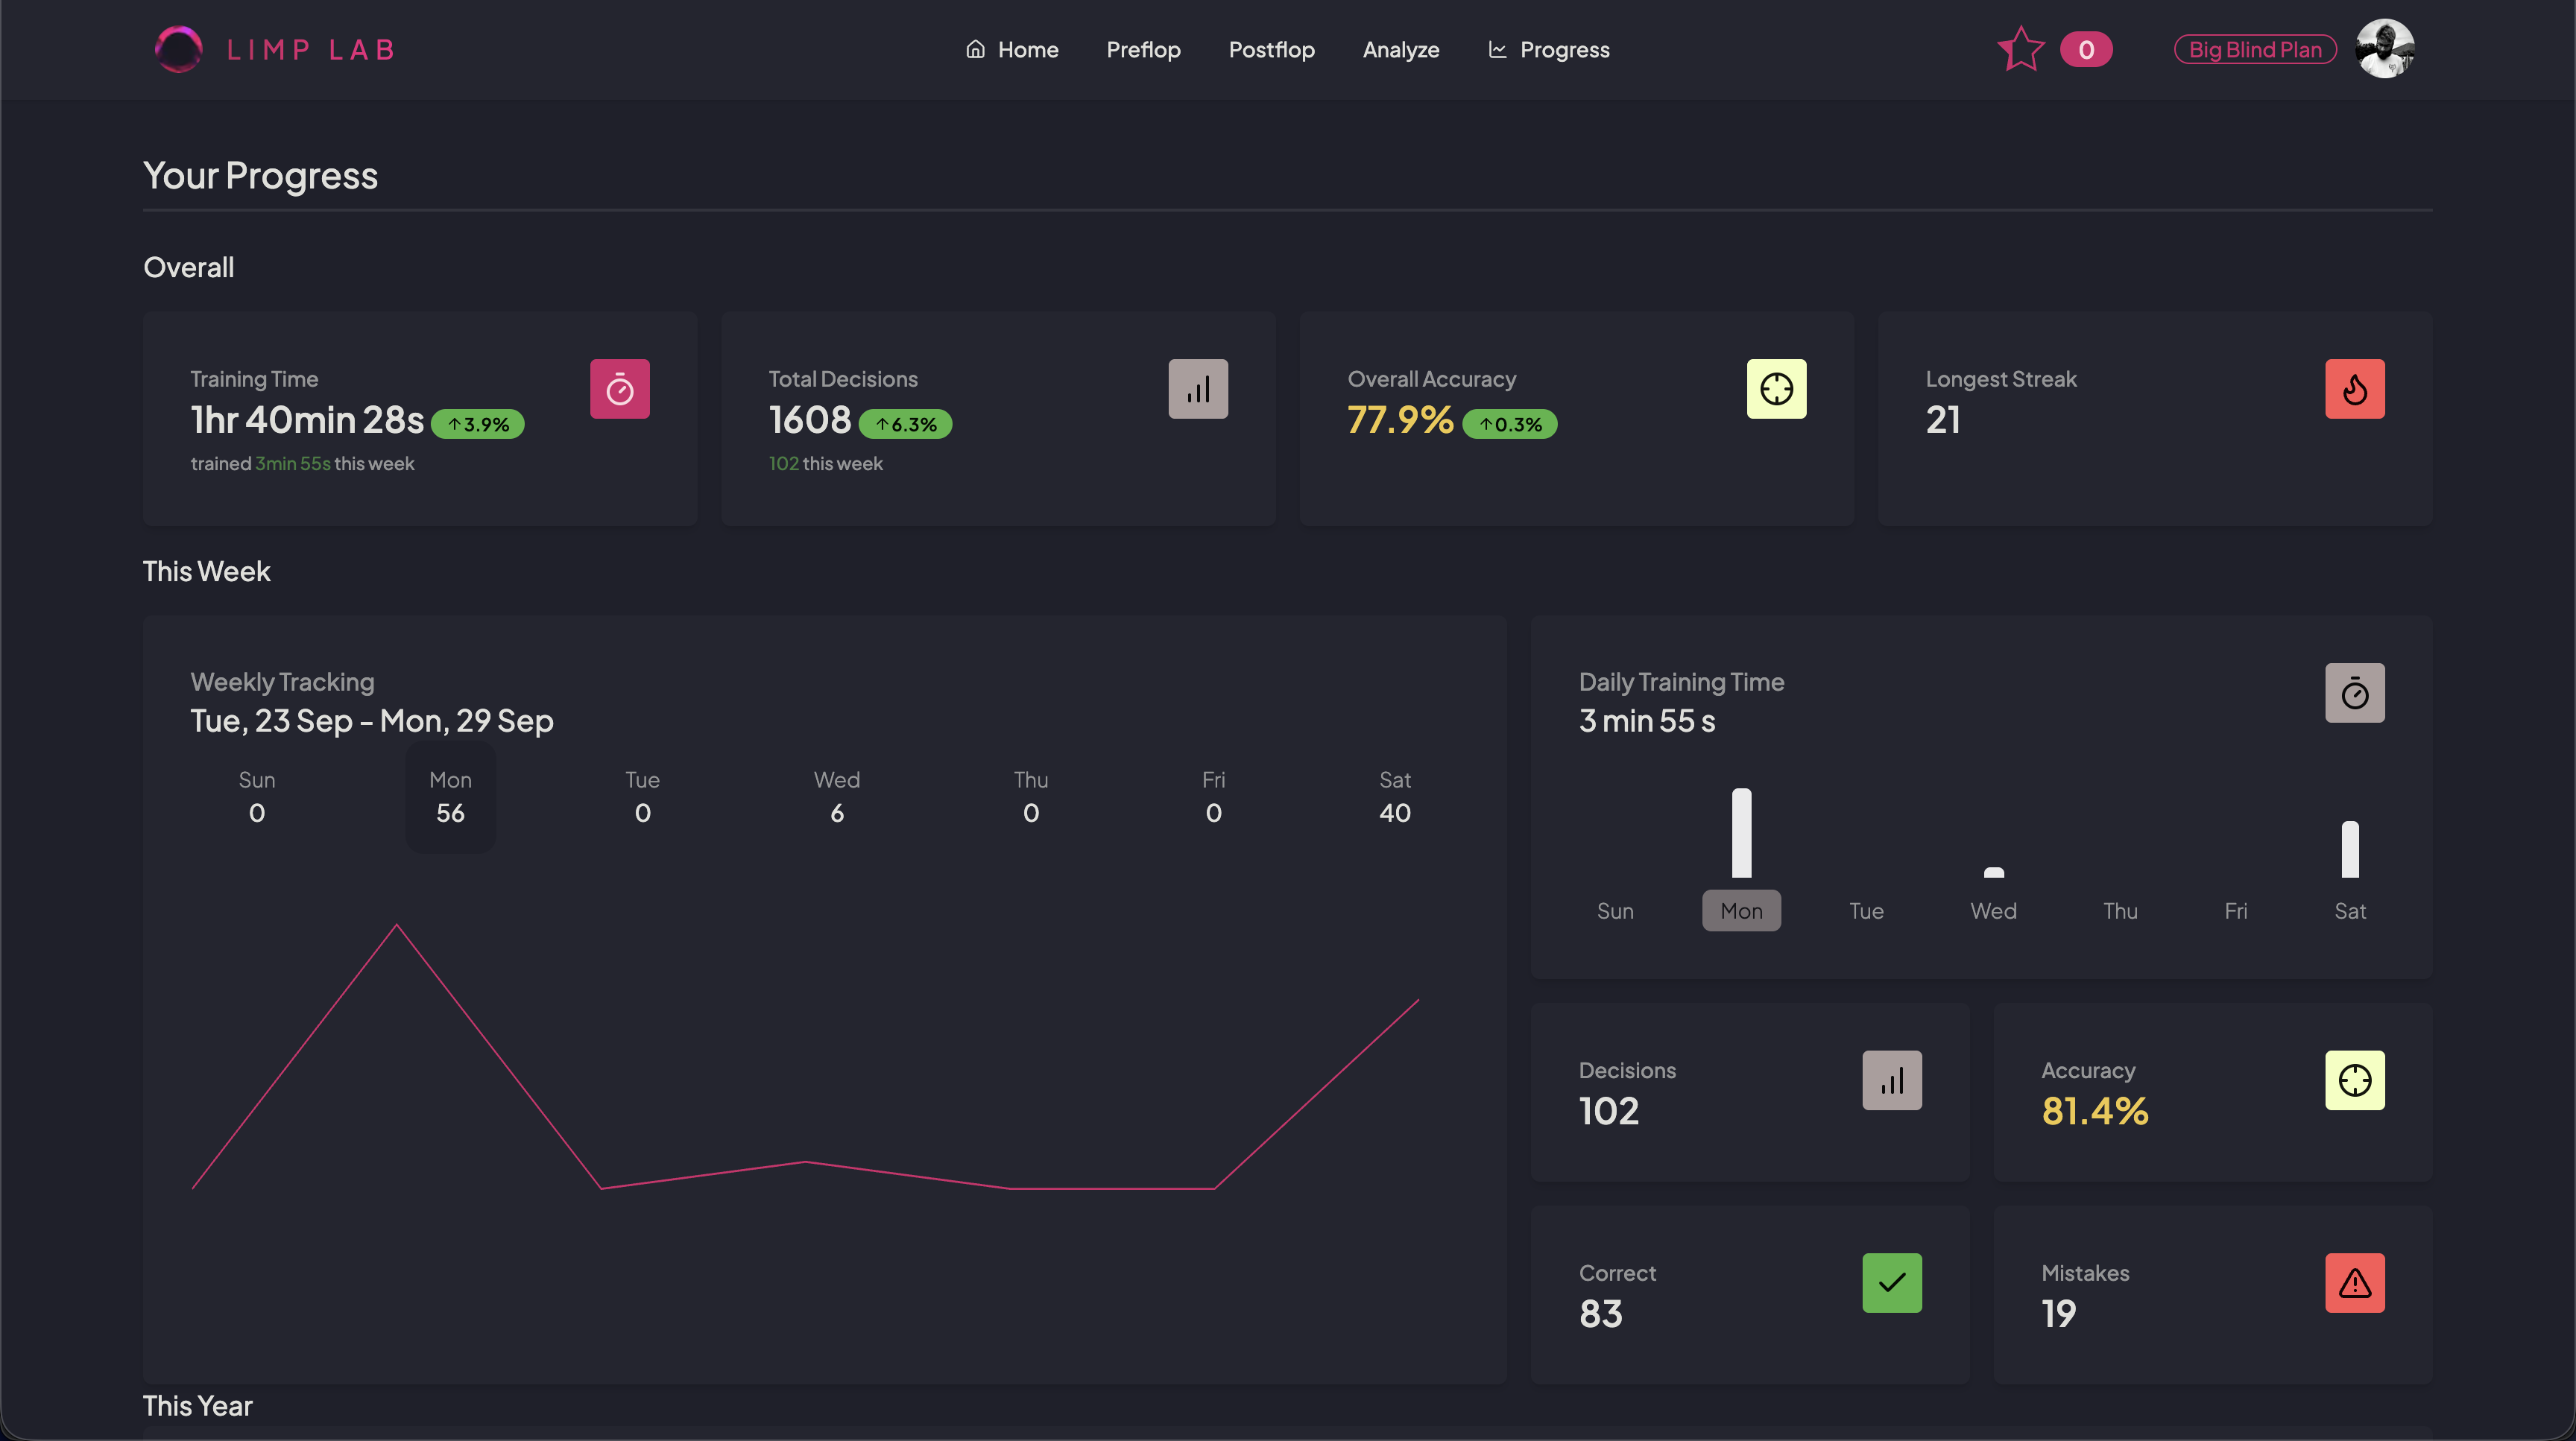This screenshot has height=1441, width=2576.
Task: Switch to the Analyze page
Action: tap(1400, 49)
